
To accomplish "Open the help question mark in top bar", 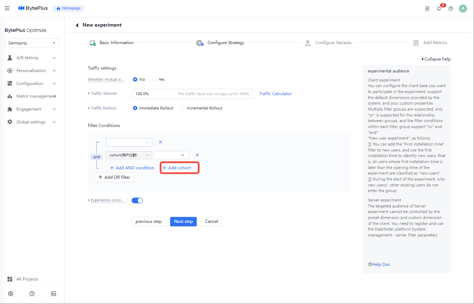I will pos(451,9).
